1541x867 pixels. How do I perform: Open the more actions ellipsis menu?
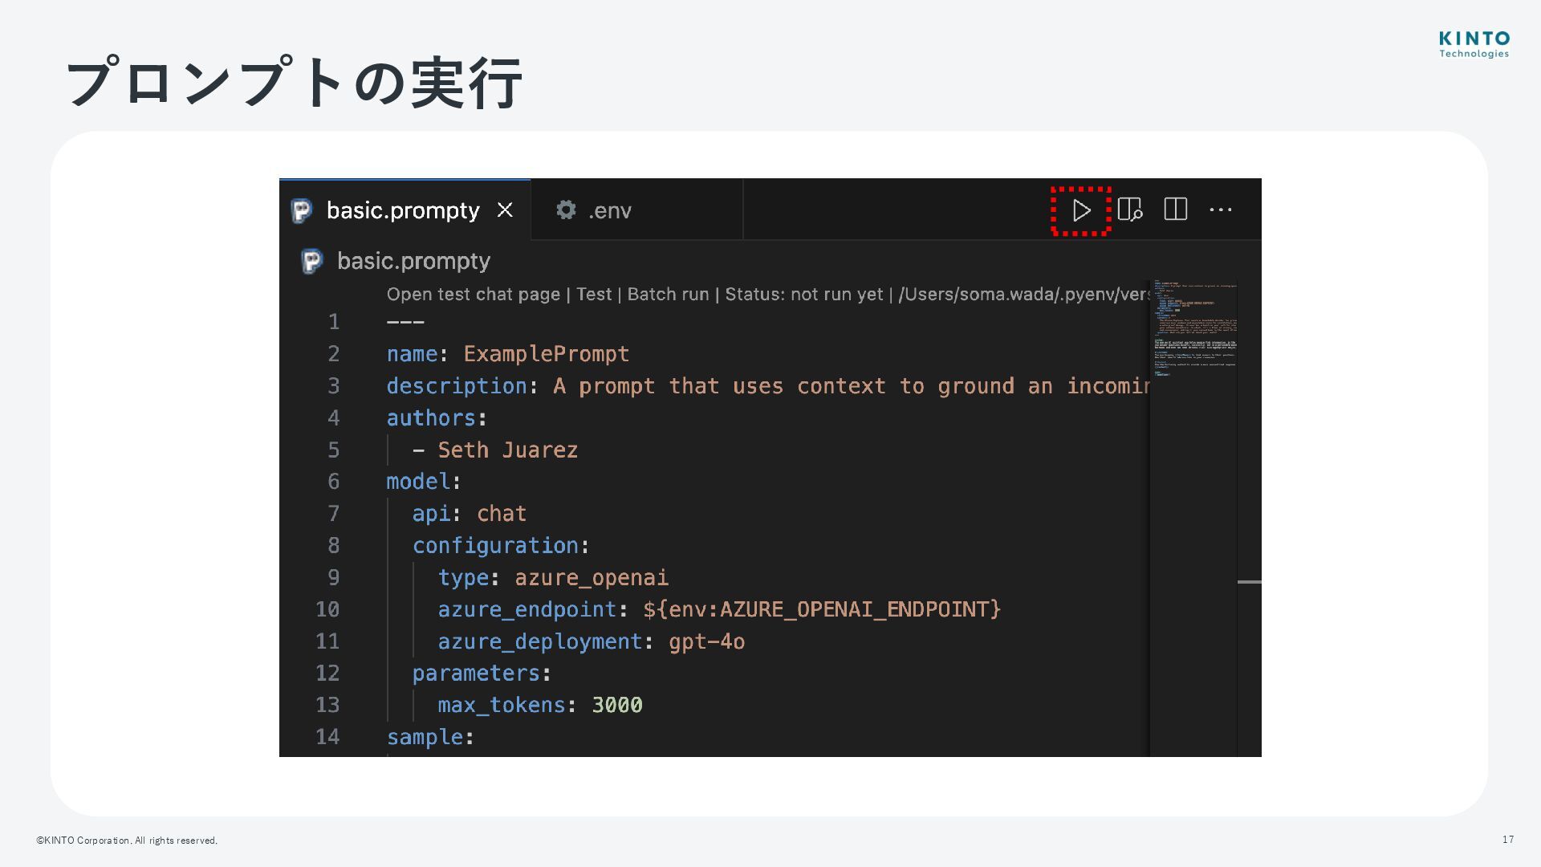(1220, 210)
